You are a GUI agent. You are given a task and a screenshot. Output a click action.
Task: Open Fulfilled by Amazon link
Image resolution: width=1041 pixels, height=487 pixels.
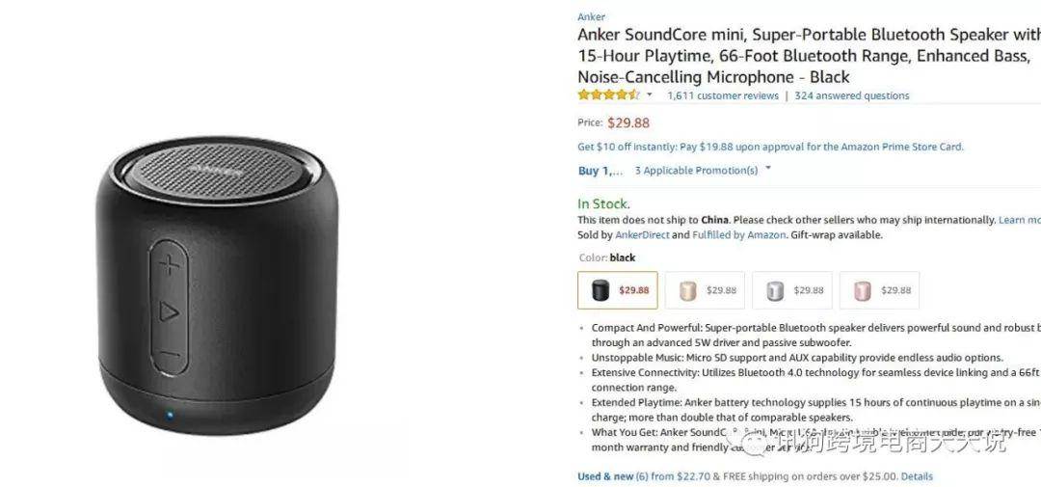click(739, 234)
